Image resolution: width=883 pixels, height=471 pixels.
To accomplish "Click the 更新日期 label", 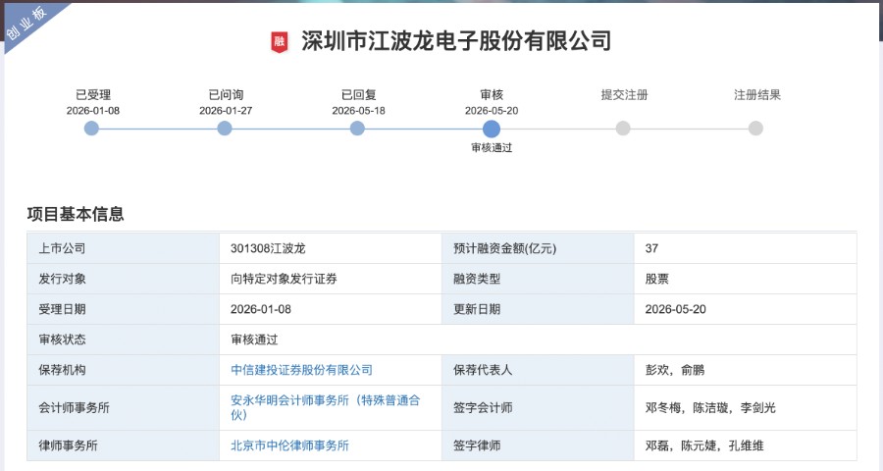I will coord(477,309).
